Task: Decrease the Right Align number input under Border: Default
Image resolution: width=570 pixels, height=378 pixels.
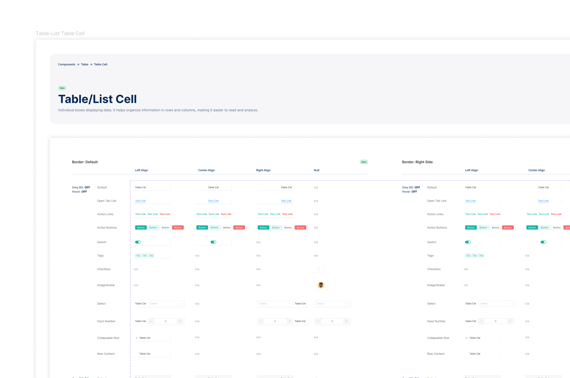Action: 260,321
